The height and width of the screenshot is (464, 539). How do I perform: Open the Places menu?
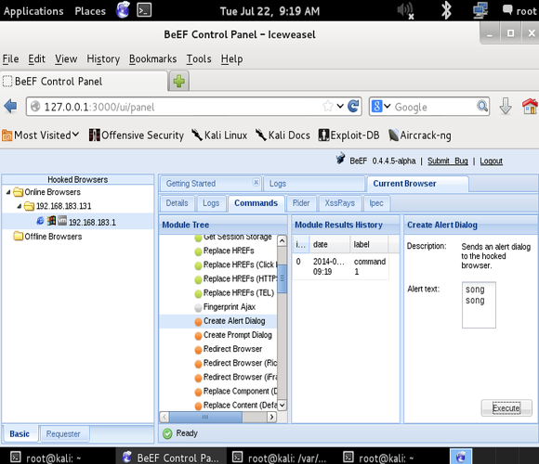90,11
